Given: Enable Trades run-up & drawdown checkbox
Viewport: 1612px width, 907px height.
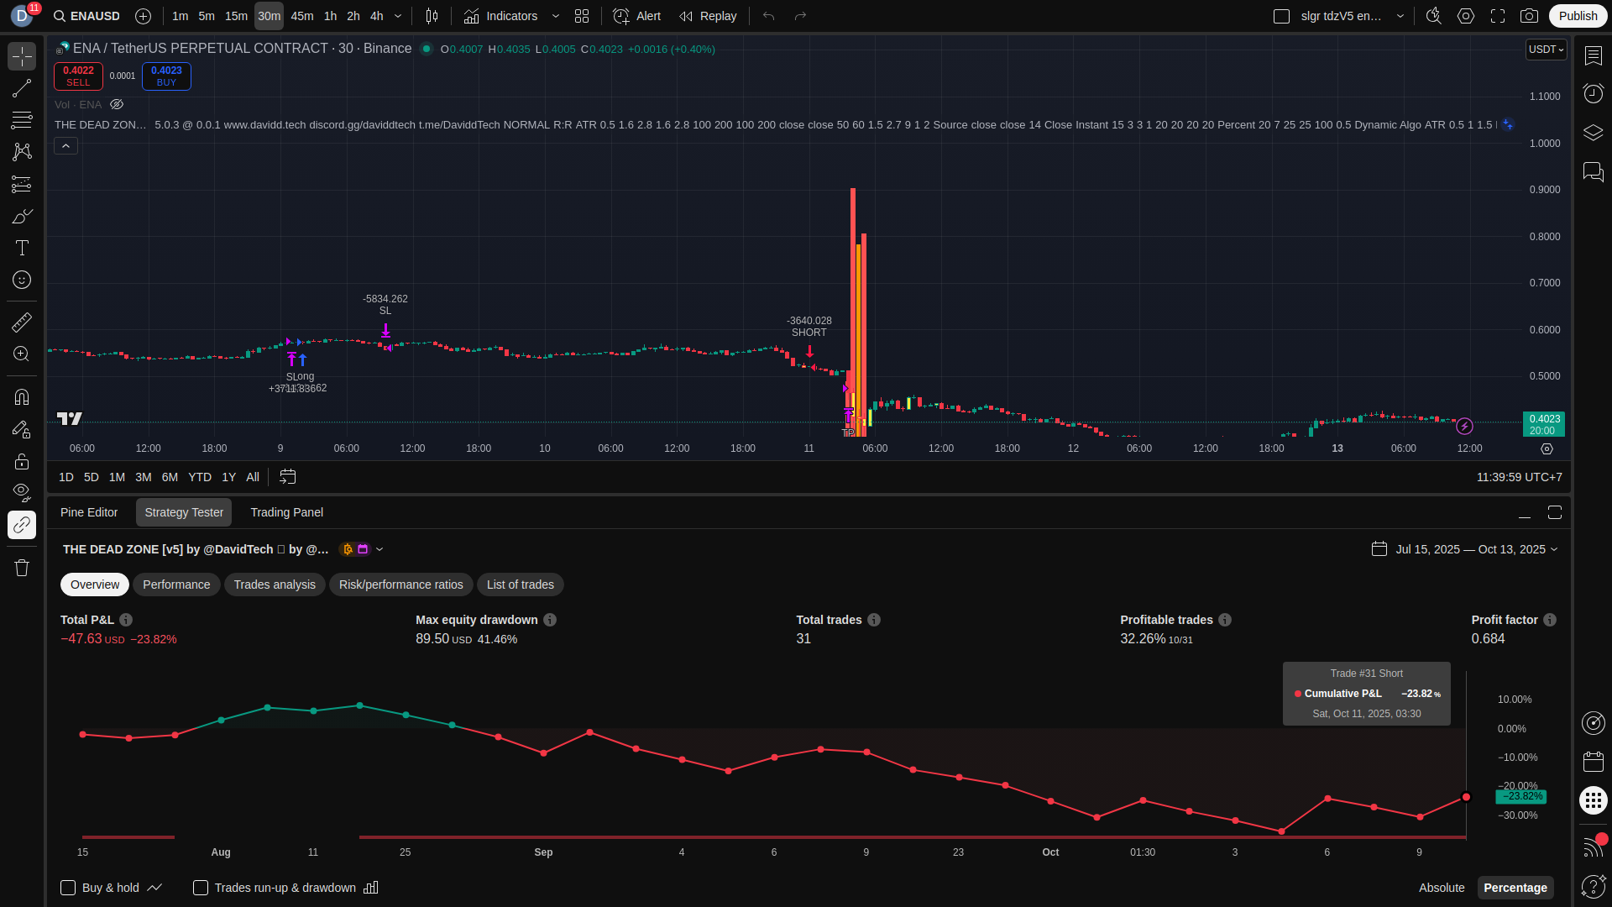Looking at the screenshot, I should point(201,888).
